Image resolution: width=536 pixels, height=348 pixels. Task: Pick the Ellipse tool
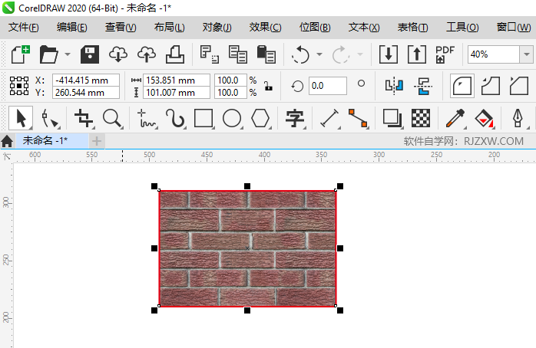click(x=232, y=118)
